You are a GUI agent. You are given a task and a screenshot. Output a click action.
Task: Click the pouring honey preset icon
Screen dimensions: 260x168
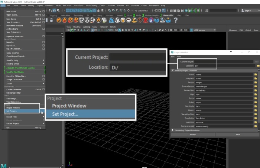point(134,20)
